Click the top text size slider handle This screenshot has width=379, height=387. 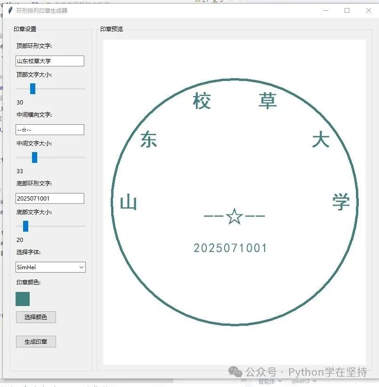click(x=32, y=89)
